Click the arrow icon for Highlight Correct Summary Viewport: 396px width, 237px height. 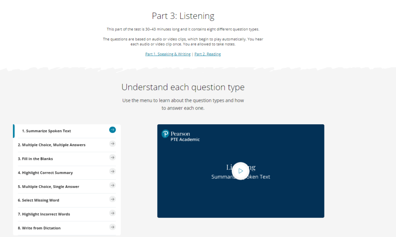[x=112, y=171]
